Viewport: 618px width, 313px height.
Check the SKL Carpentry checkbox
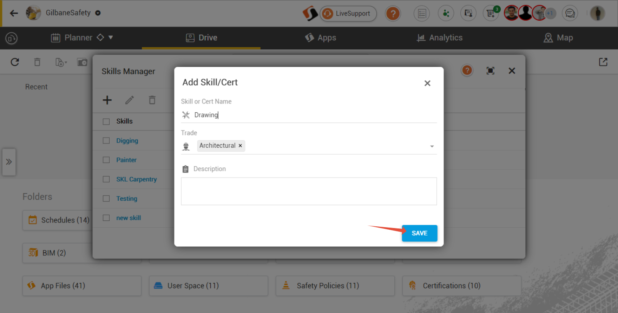[x=106, y=180]
